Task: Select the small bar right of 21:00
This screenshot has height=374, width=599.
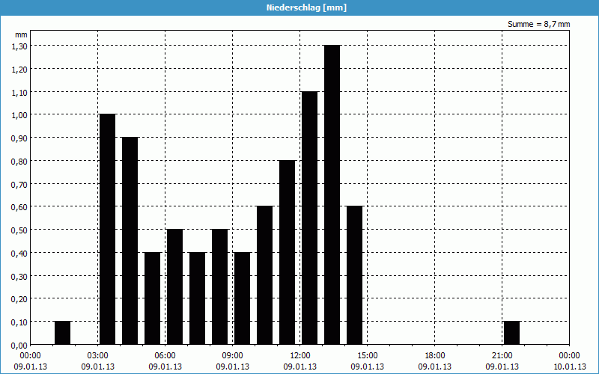Action: click(511, 333)
